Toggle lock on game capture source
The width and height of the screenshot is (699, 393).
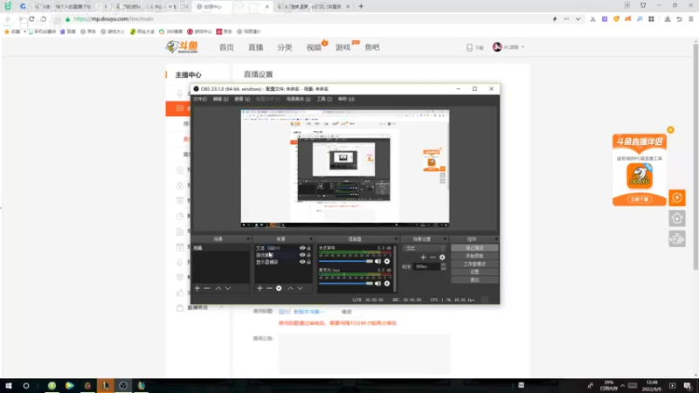pyautogui.click(x=308, y=255)
